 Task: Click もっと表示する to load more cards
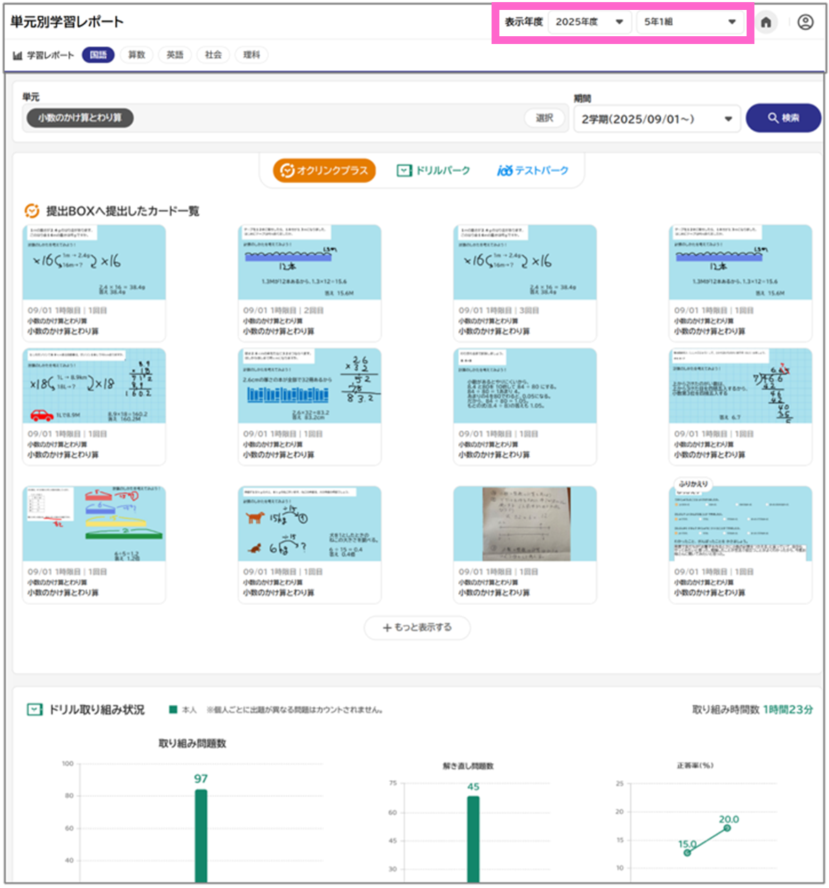pos(417,627)
